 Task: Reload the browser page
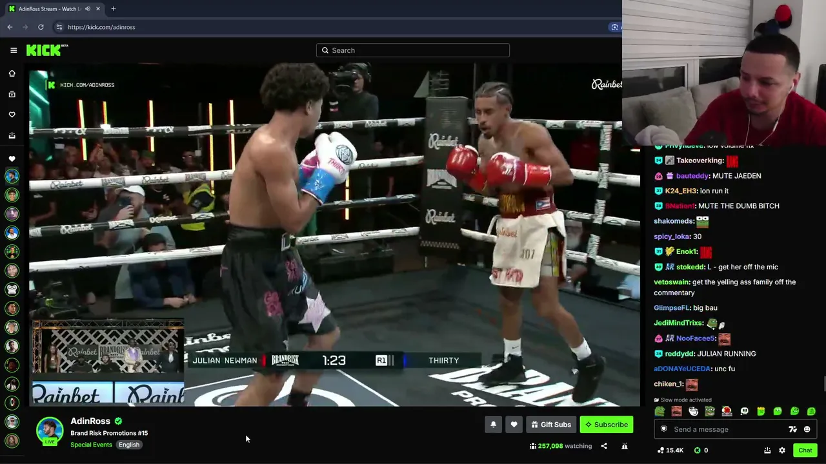coord(41,27)
